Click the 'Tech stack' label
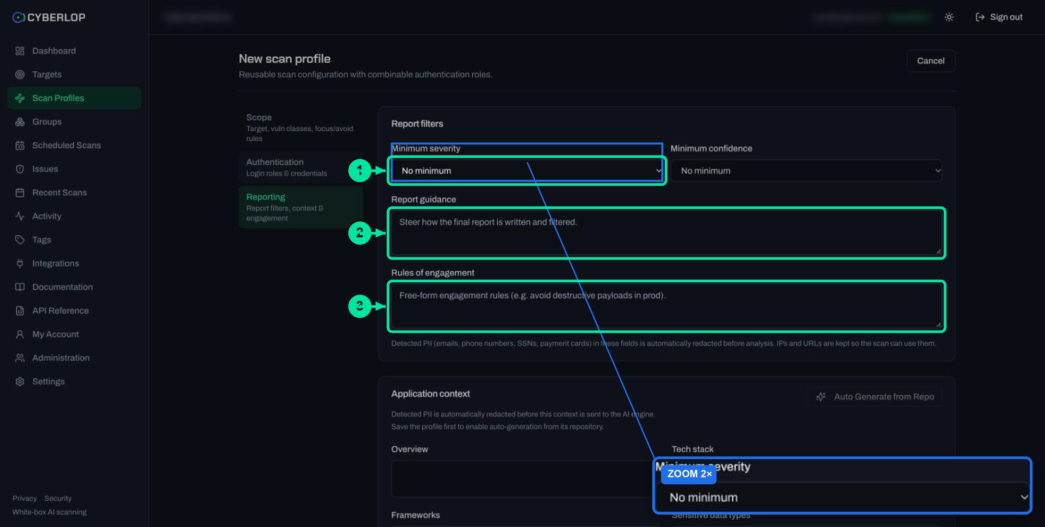This screenshot has width=1045, height=527. click(693, 449)
